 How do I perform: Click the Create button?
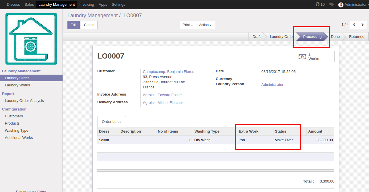[x=89, y=25]
